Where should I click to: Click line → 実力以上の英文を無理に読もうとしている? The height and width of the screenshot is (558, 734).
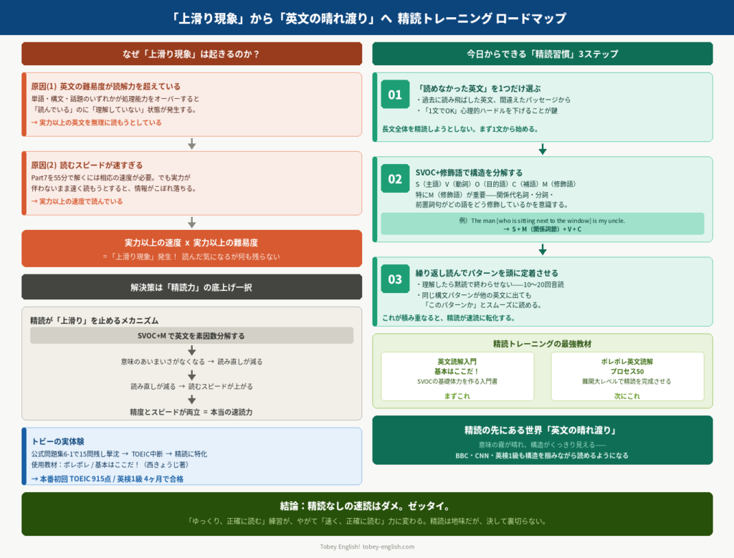tap(97, 122)
